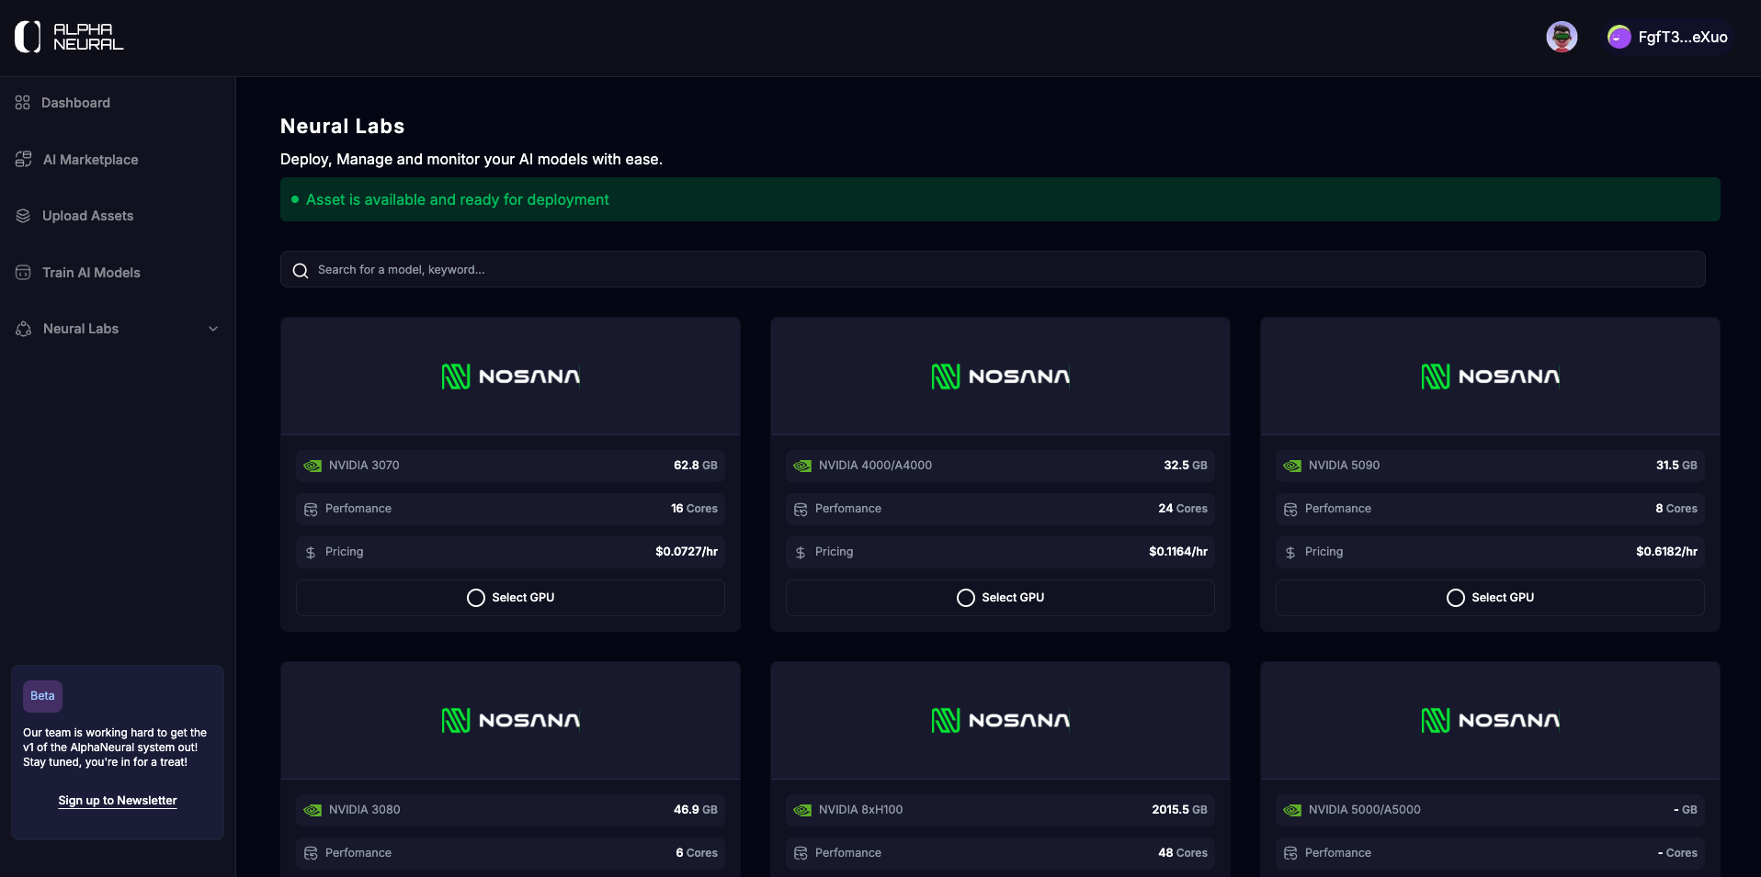
Task: Expand the Neural Labs chevron
Action: tap(213, 329)
